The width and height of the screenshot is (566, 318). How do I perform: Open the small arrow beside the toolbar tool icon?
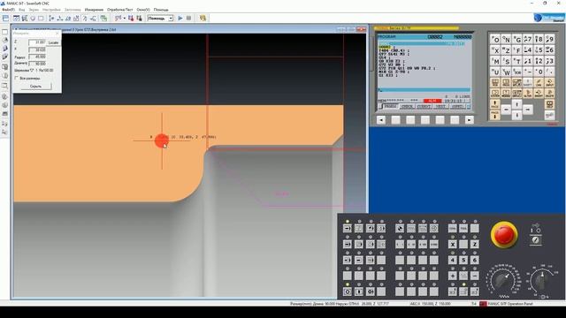click(124, 18)
